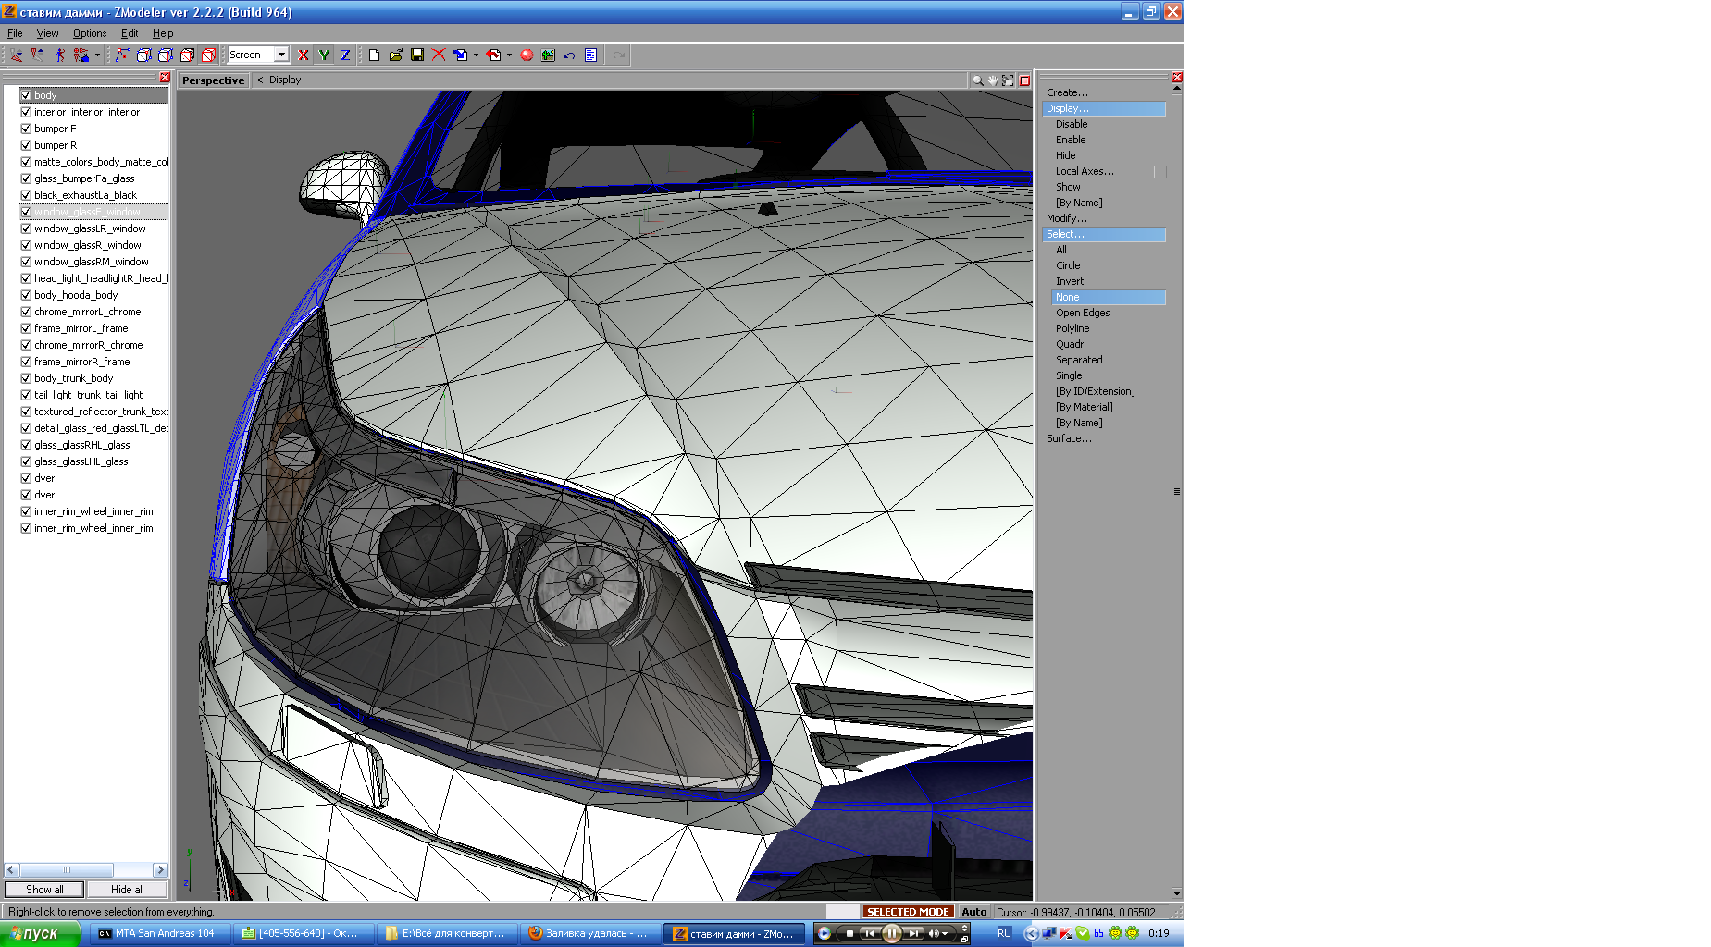This screenshot has height=947, width=1711.
Task: Switch to the Perspective viewport tab
Action: pyautogui.click(x=213, y=80)
